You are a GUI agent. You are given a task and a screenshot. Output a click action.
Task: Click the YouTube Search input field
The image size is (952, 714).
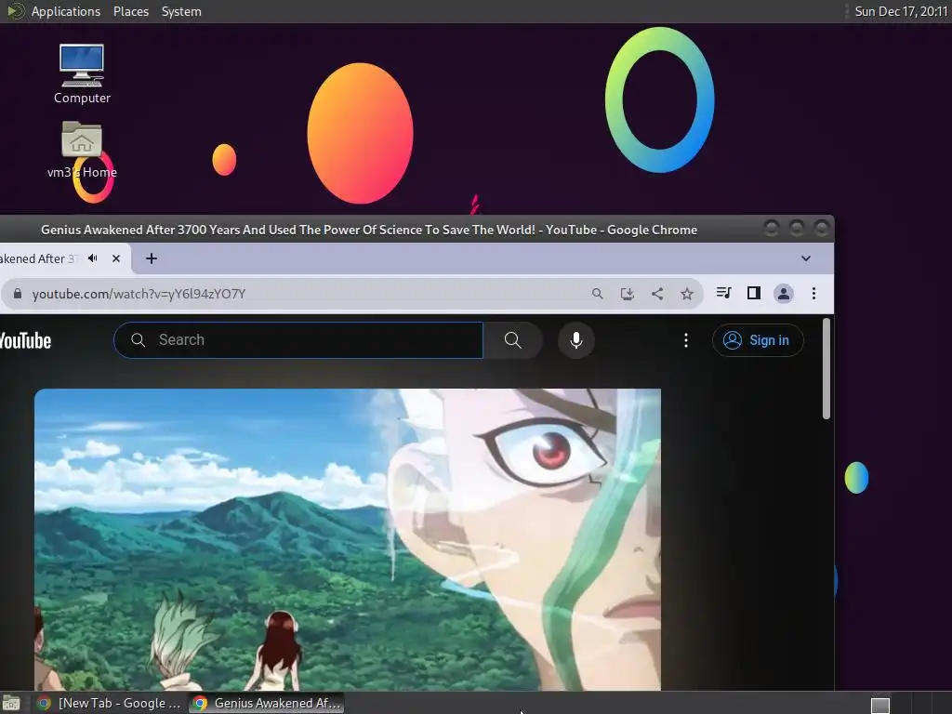298,340
